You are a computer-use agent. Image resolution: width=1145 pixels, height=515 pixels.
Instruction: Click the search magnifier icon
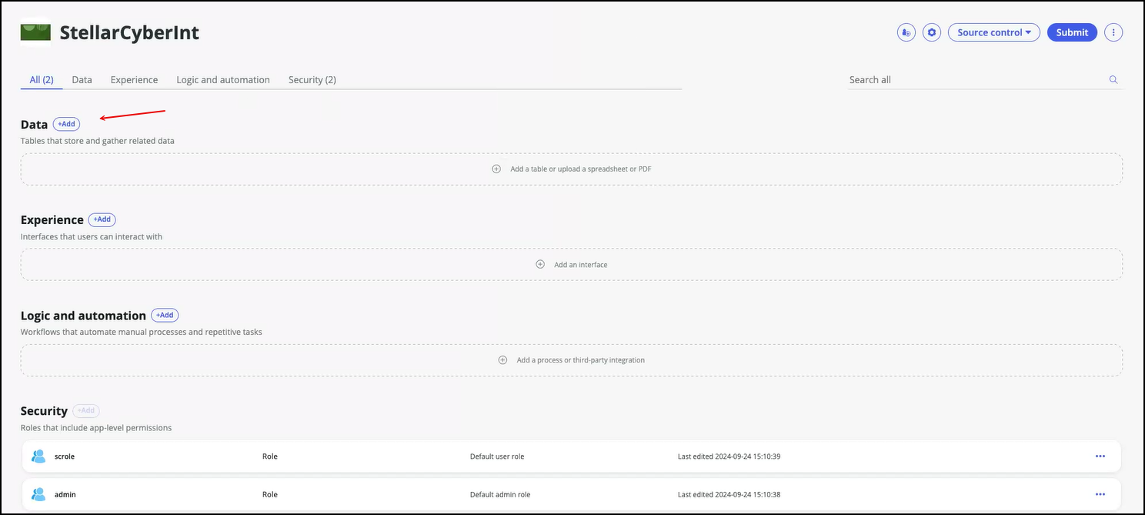[x=1113, y=80]
